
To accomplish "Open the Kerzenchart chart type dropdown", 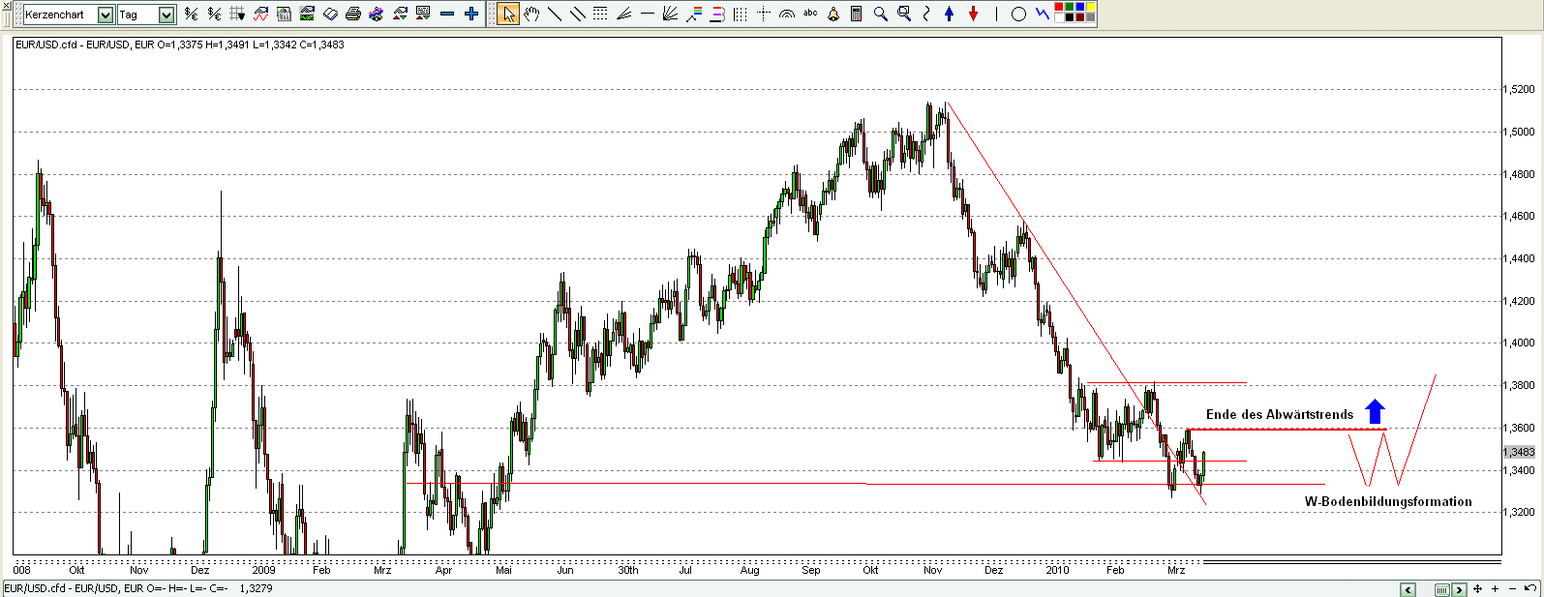I will tap(105, 15).
